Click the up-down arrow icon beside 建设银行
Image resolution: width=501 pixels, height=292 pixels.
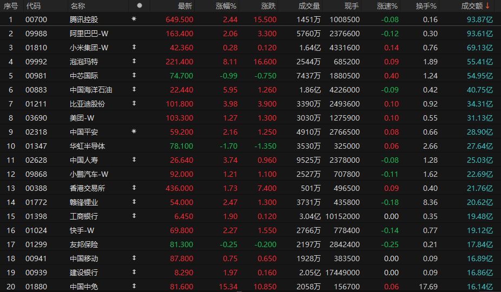click(x=134, y=272)
